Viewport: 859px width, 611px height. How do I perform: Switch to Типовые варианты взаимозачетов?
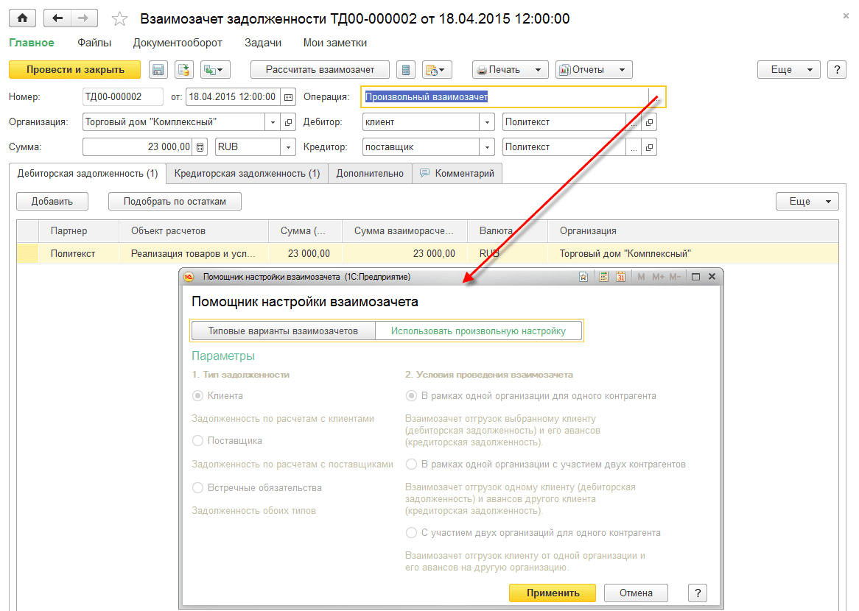click(283, 331)
